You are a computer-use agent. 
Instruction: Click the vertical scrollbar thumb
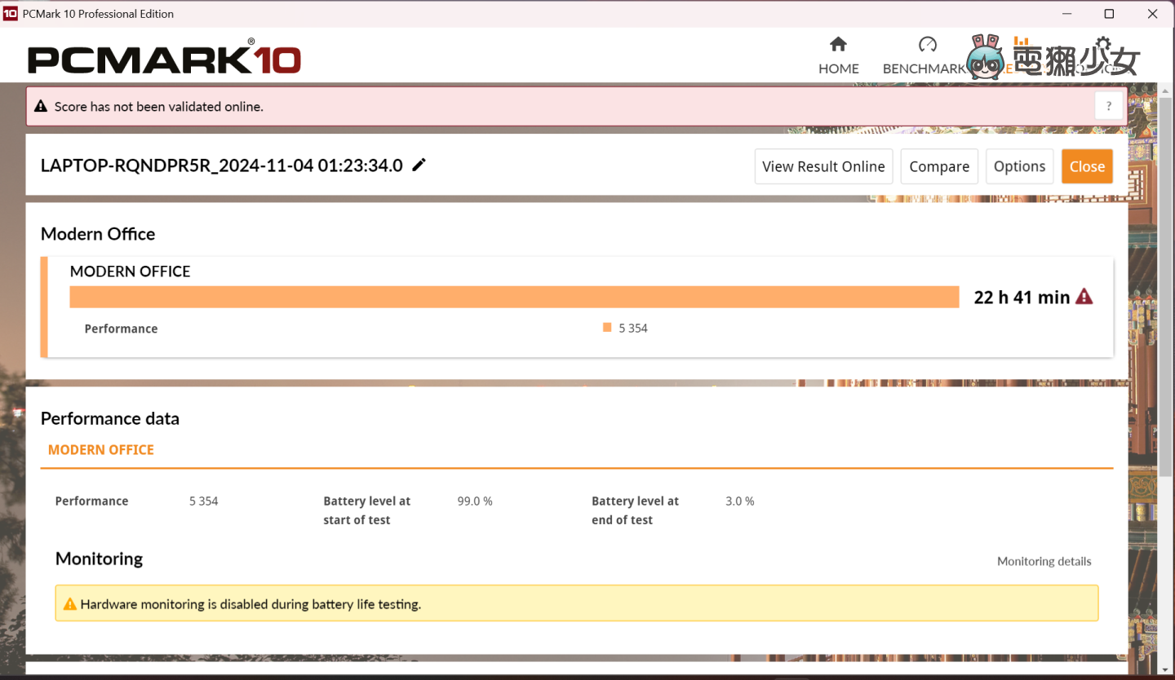[1166, 285]
